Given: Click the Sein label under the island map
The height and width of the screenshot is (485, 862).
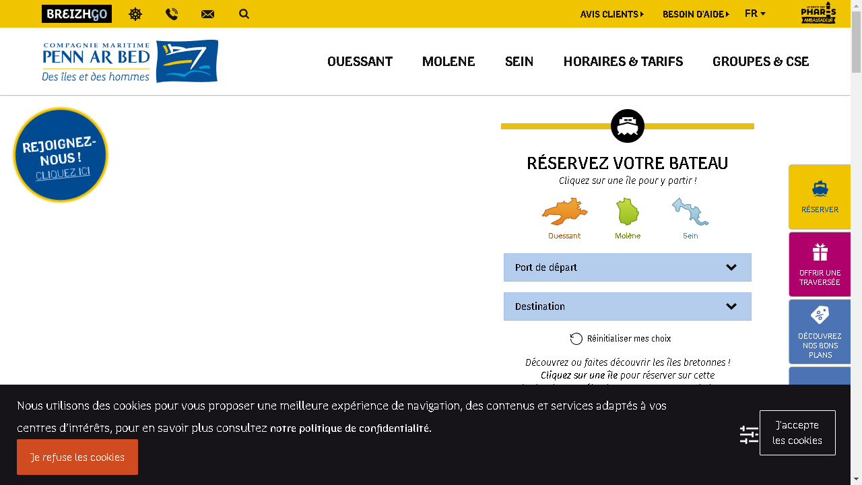Looking at the screenshot, I should (x=690, y=236).
